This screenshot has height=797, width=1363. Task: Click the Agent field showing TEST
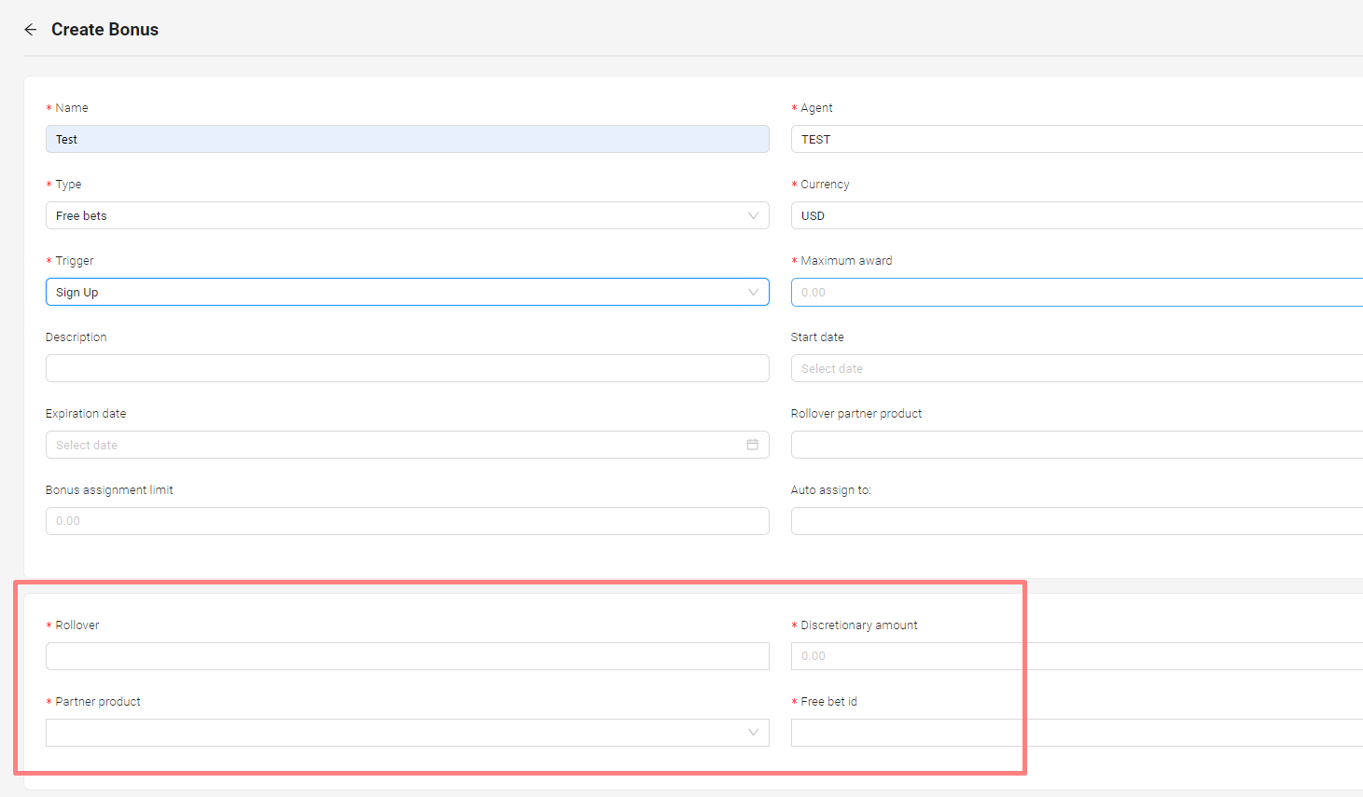click(x=1026, y=139)
